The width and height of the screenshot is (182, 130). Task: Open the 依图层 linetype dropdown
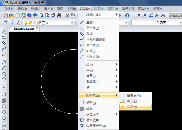pos(180,23)
